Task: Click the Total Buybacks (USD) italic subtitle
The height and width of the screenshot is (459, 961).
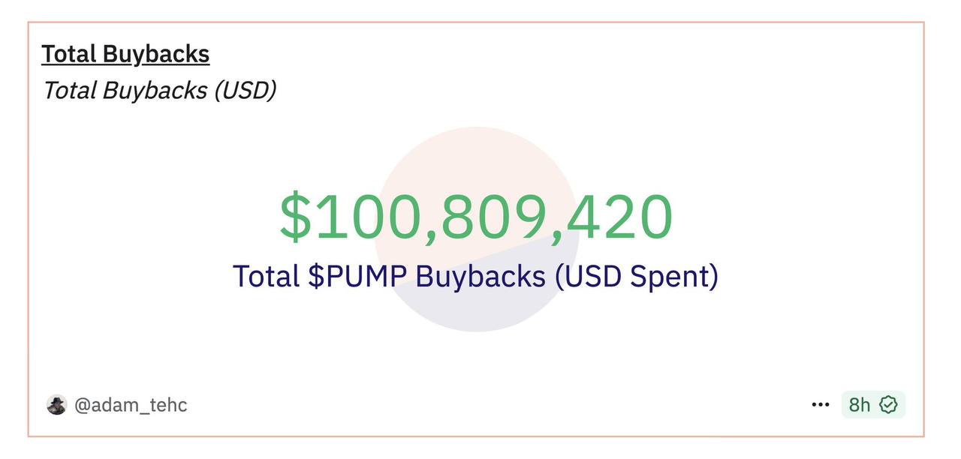Action: click(159, 91)
